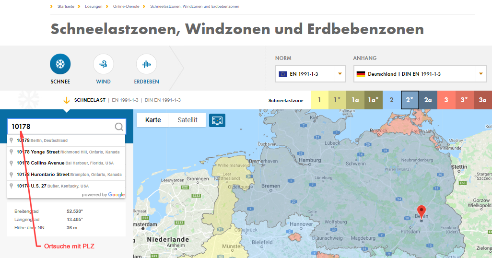This screenshot has height=258, width=492.
Task: Open Online-Dienste breadcrumb link
Action: pyautogui.click(x=126, y=6)
